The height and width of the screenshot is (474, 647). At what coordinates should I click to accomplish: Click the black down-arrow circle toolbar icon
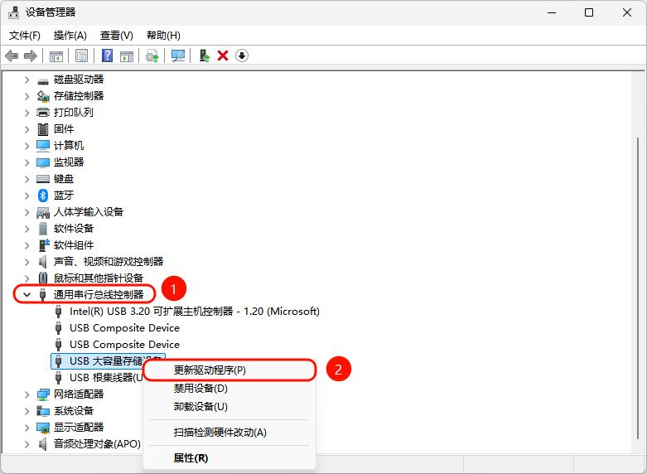pyautogui.click(x=242, y=56)
